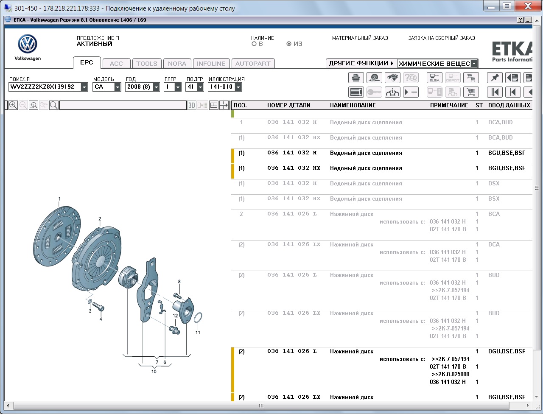Switch to the INFOLINE tab
This screenshot has width=543, height=414.
coord(211,64)
